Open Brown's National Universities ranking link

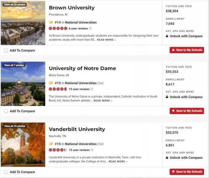(81, 22)
